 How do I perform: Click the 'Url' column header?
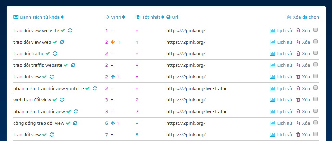click(175, 17)
